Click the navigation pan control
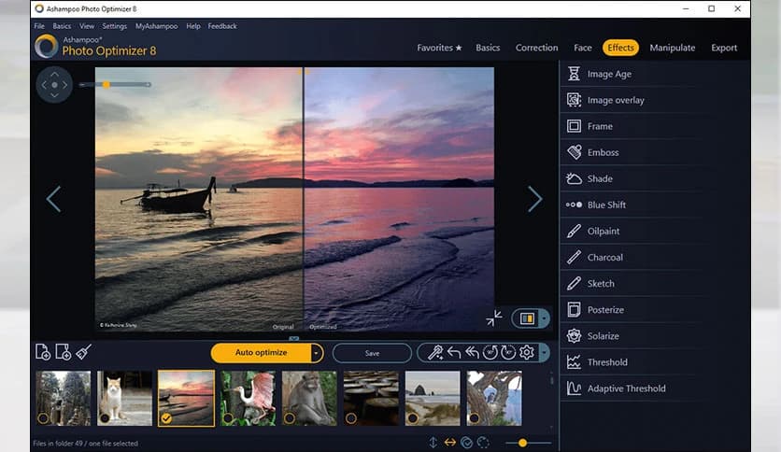Viewport: 781px width, 452px height. coord(54,85)
